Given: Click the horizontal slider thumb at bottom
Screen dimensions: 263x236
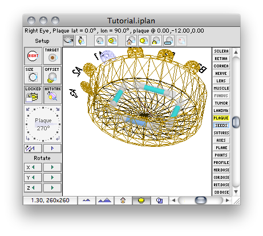Looking at the screenshot, I should pyautogui.click(x=201, y=201).
